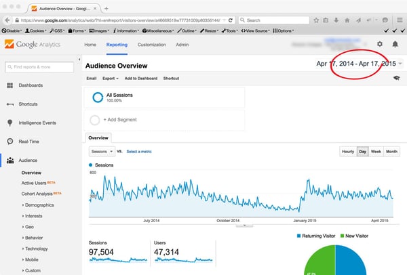Collapse sidebar with the small arrow
407x275 pixels.
point(79,60)
